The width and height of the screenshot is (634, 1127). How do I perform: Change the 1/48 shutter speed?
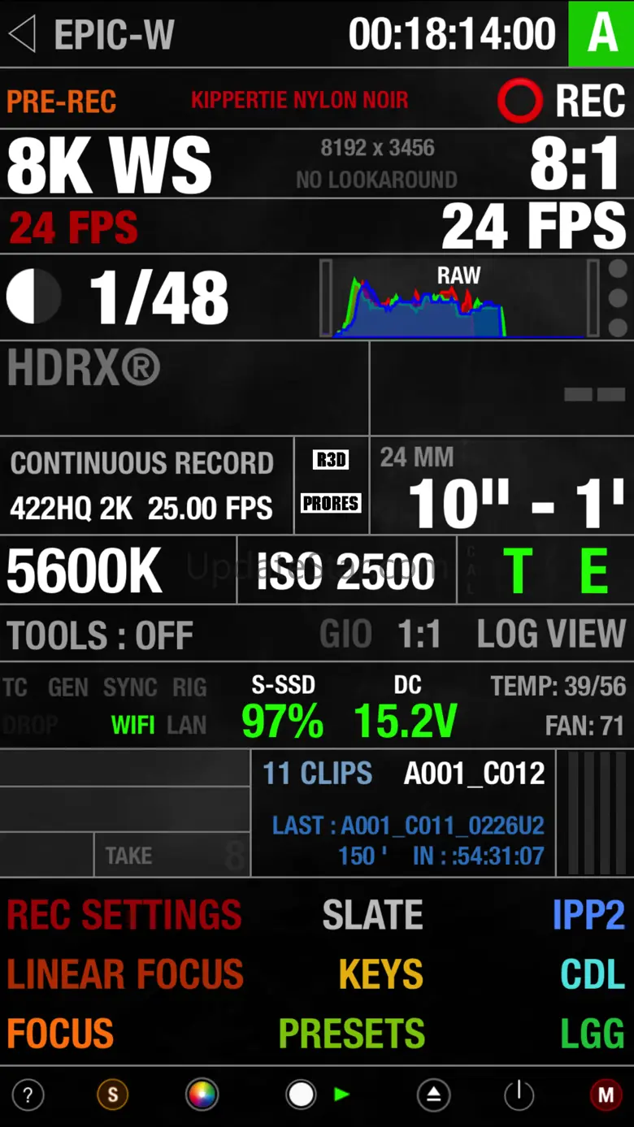158,298
